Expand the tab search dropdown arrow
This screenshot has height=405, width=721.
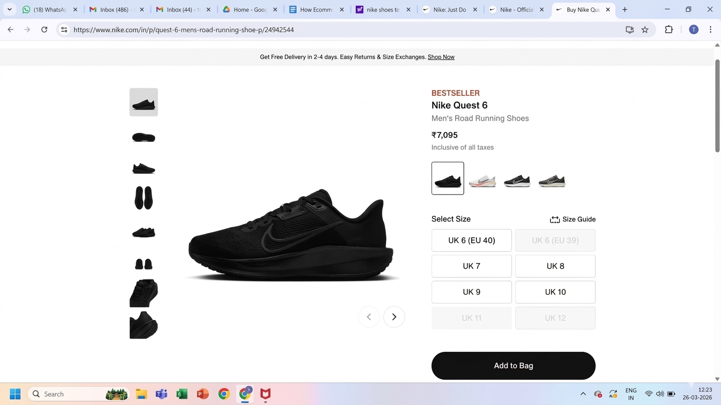10,9
